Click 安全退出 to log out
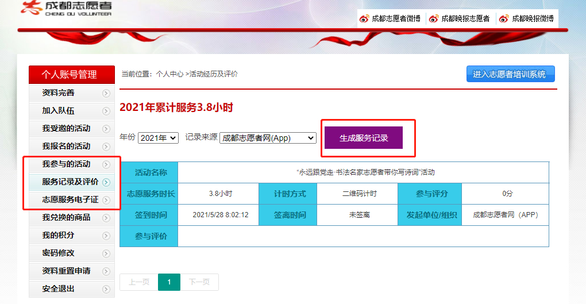The height and width of the screenshot is (304, 586). 72,288
